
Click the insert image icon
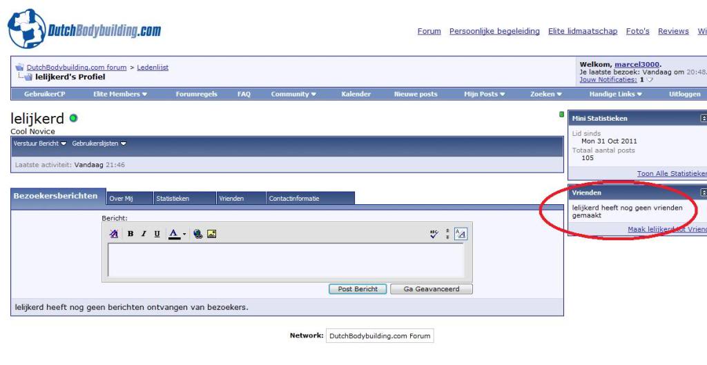(x=212, y=234)
